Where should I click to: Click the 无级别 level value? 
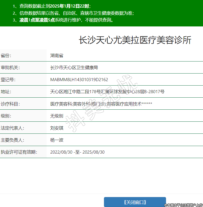(57, 116)
